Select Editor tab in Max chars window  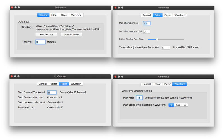(x=158, y=15)
